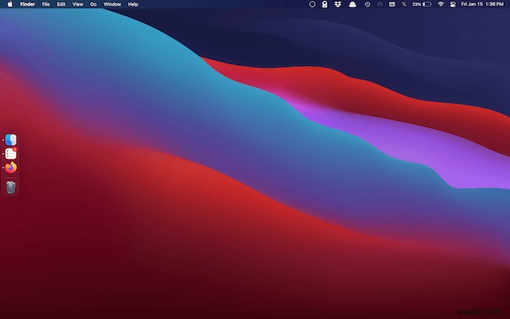Open the Go menu
This screenshot has height=319, width=510.
click(x=93, y=4)
